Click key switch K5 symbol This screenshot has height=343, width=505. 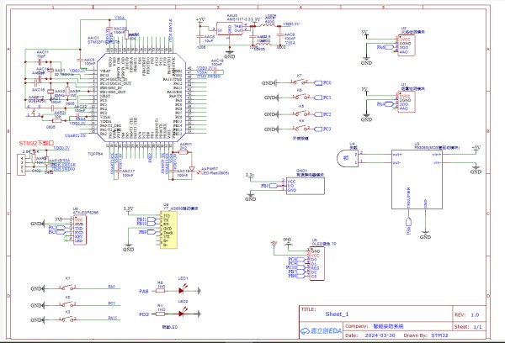pos(300,113)
